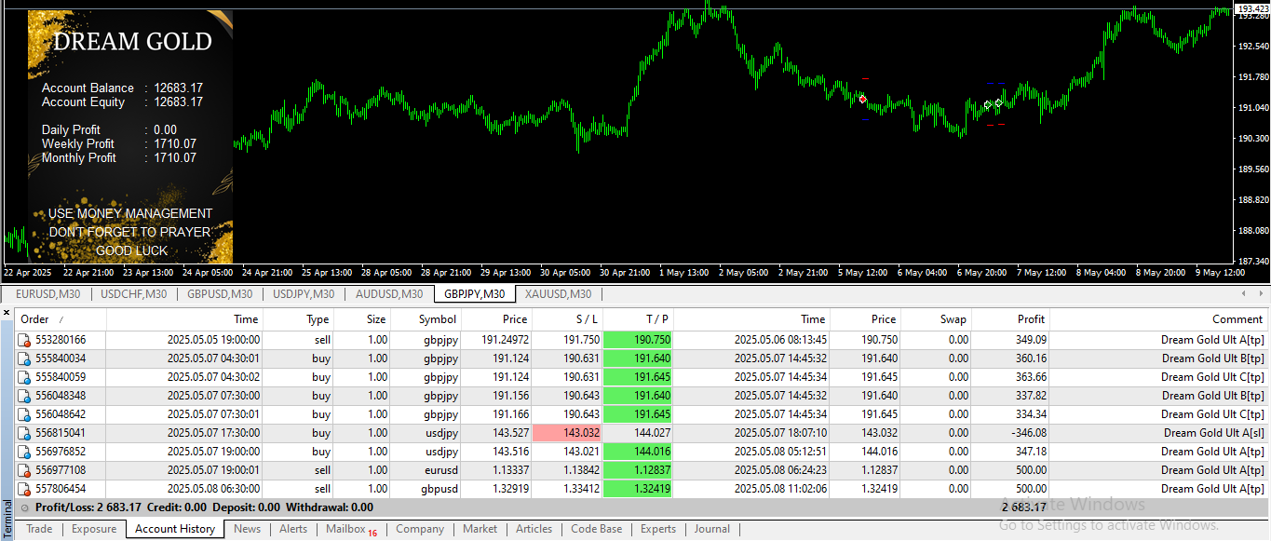Select order icon for order 556048642
1271x541 pixels.
24,414
